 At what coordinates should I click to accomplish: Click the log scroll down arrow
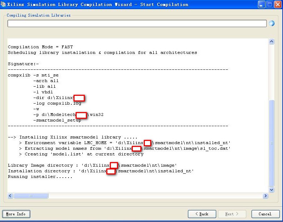(271, 190)
